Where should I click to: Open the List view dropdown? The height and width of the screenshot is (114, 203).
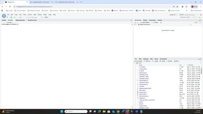click(196, 22)
